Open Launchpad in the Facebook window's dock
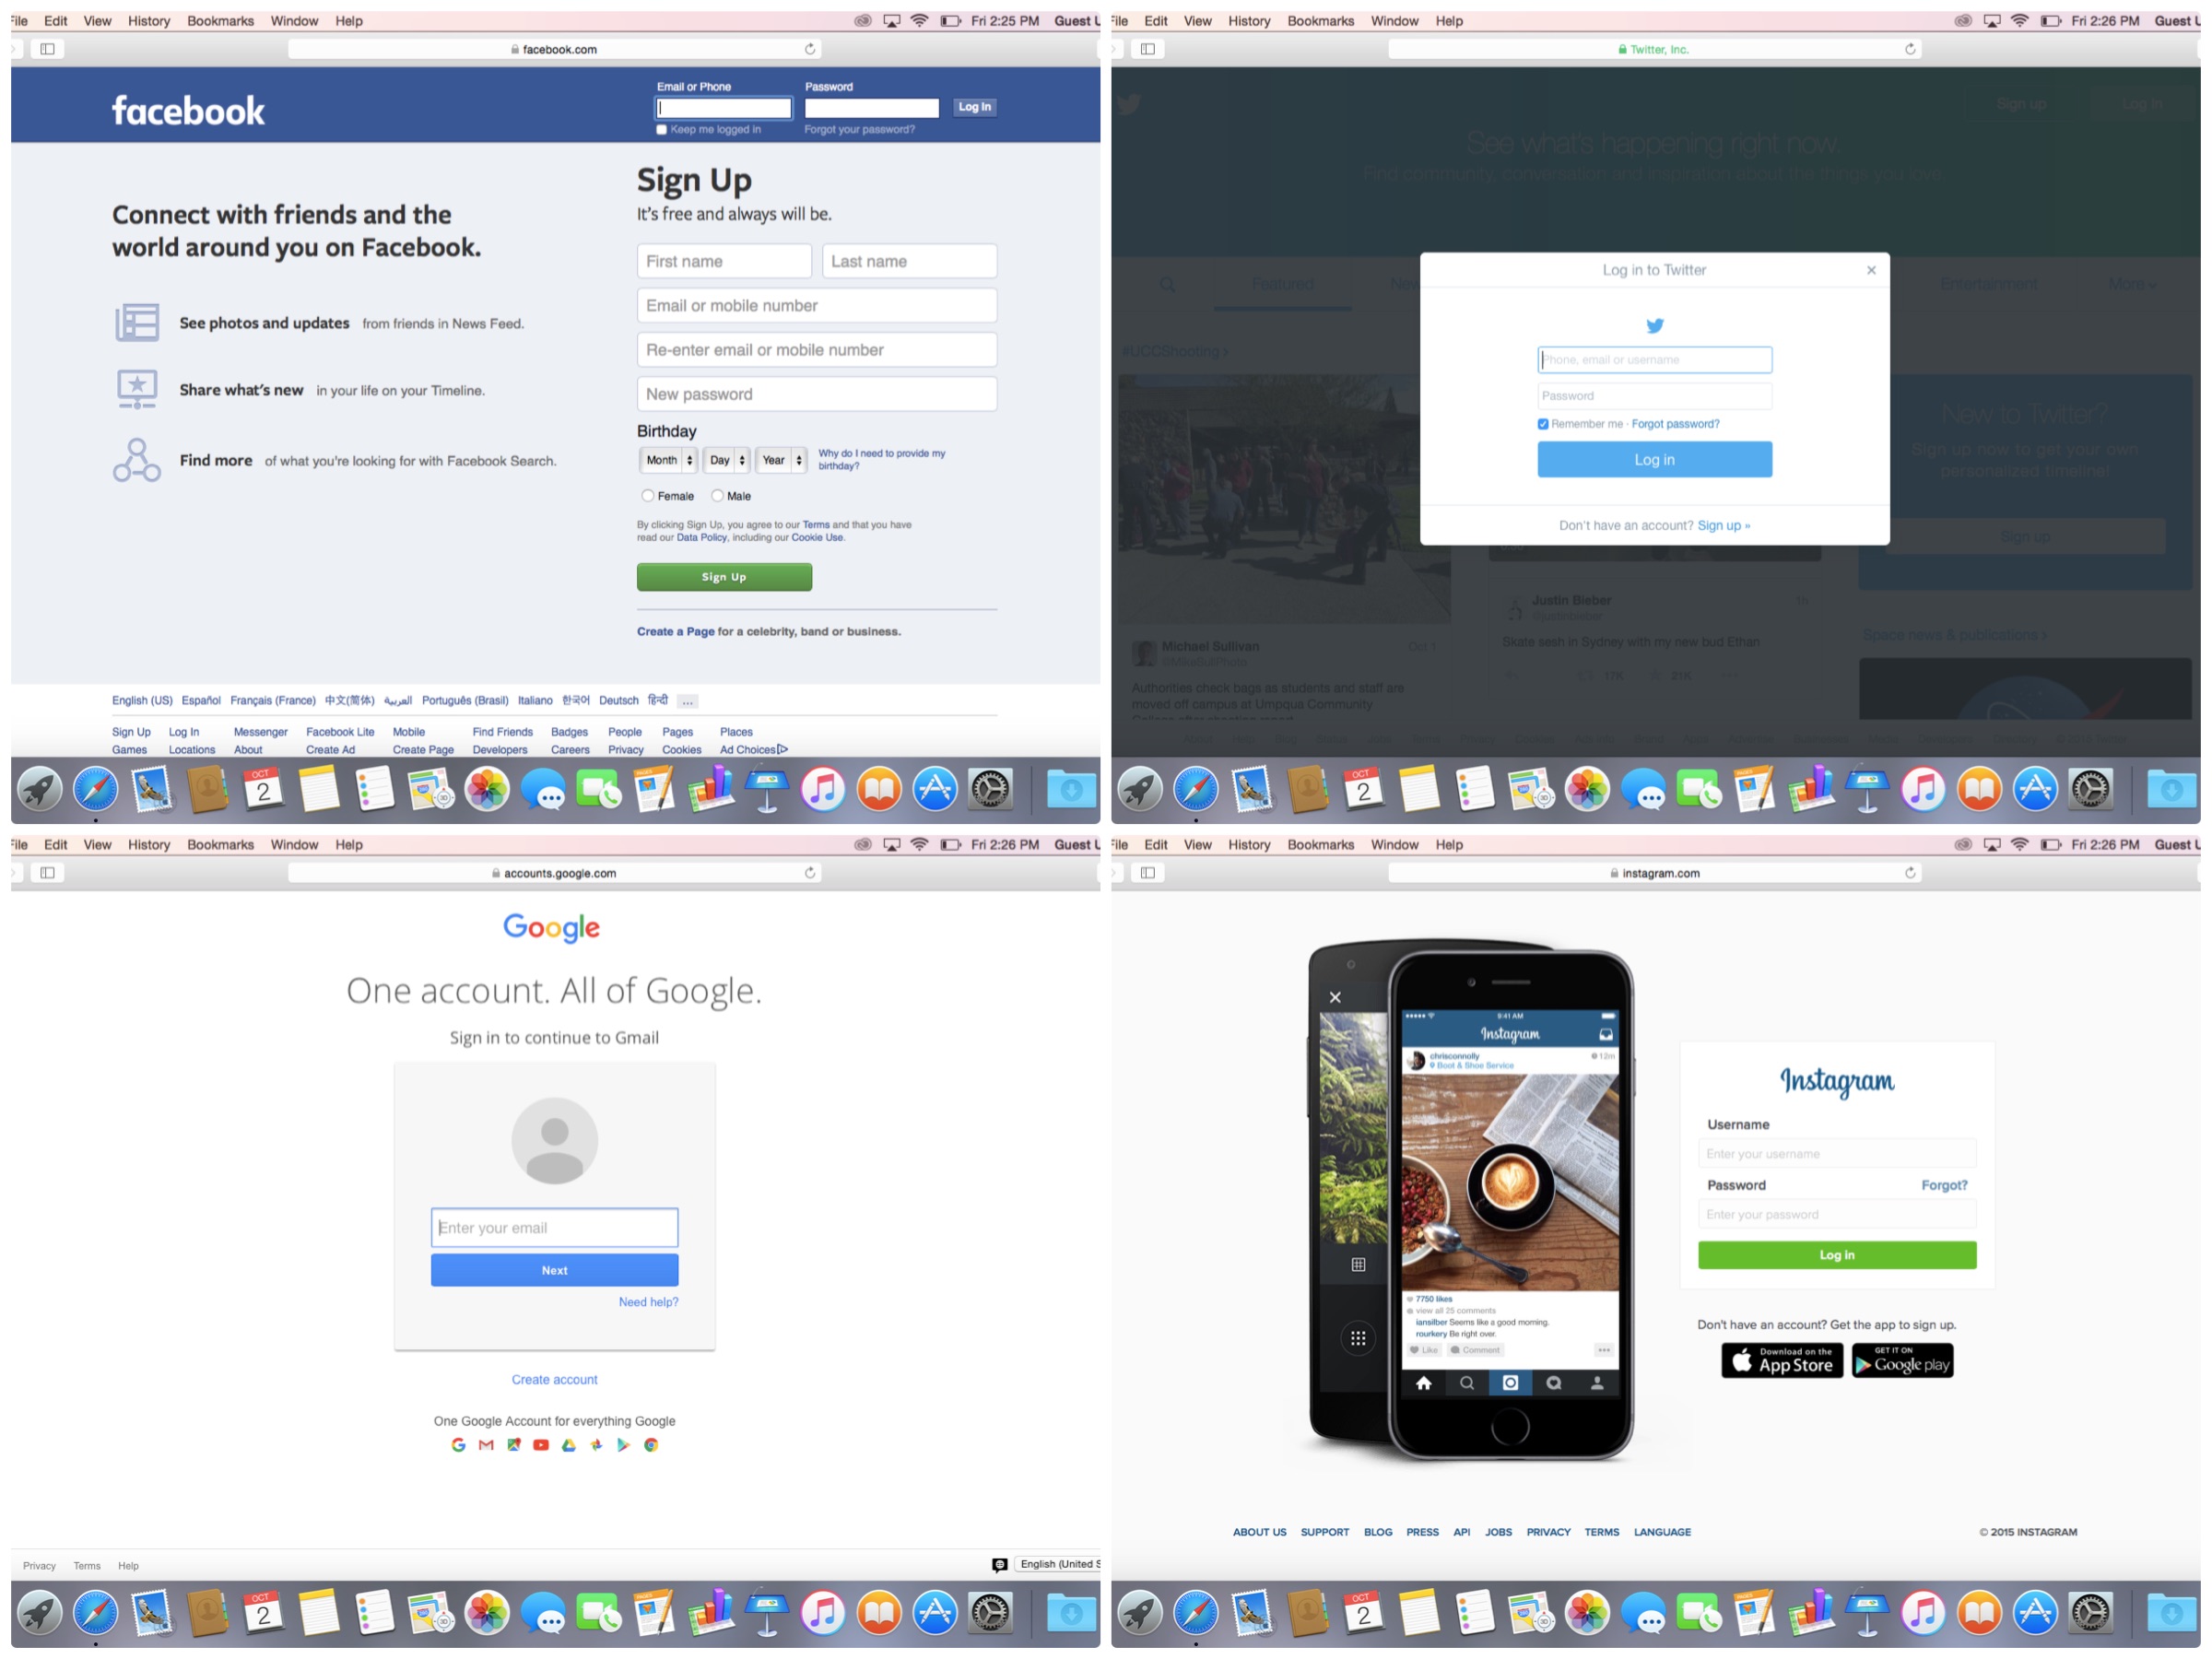The width and height of the screenshot is (2212, 1659). tap(40, 790)
